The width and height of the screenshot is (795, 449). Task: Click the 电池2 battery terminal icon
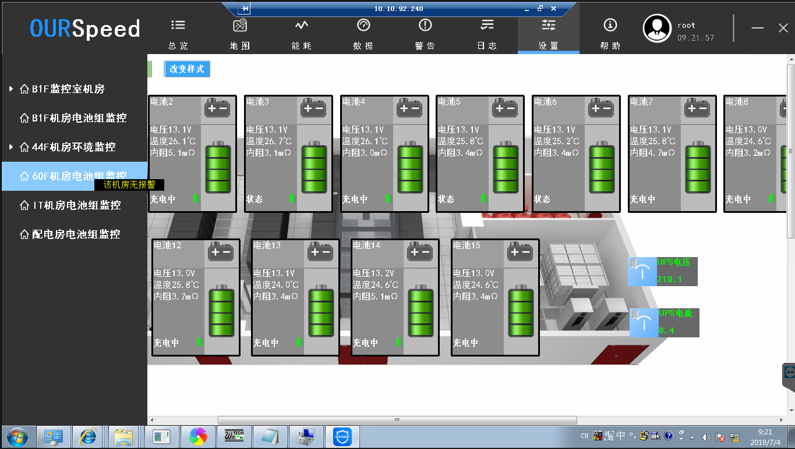click(217, 108)
